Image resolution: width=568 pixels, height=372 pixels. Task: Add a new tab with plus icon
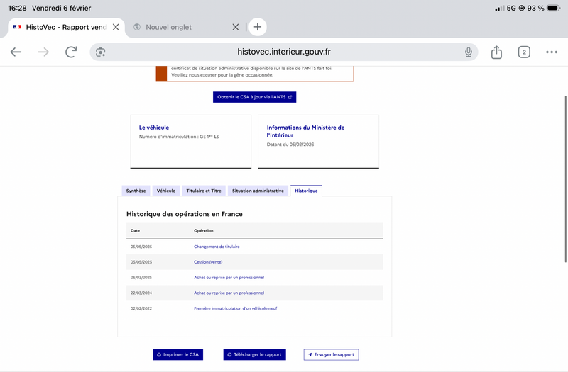point(258,27)
